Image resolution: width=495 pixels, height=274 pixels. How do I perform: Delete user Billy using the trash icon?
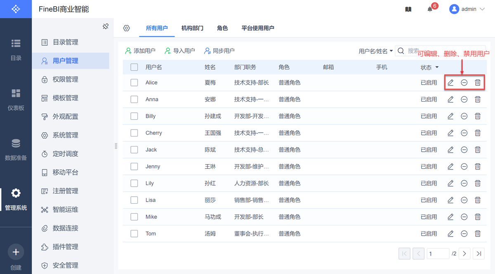tap(478, 116)
